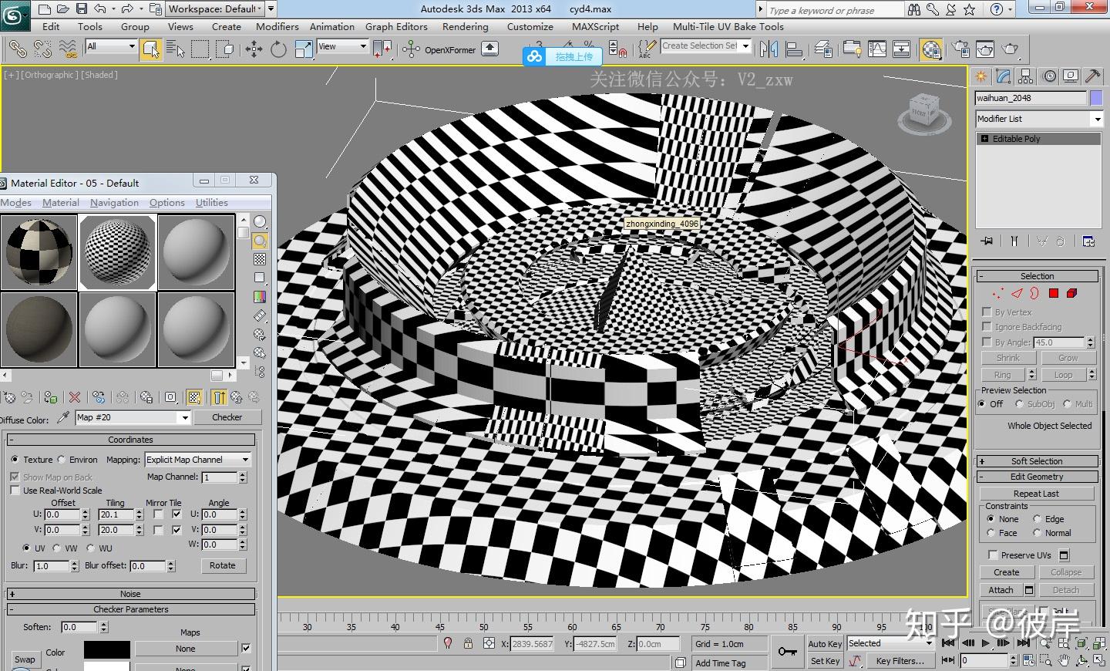This screenshot has width=1110, height=671.
Task: Click the Mirror tool icon
Action: (769, 50)
